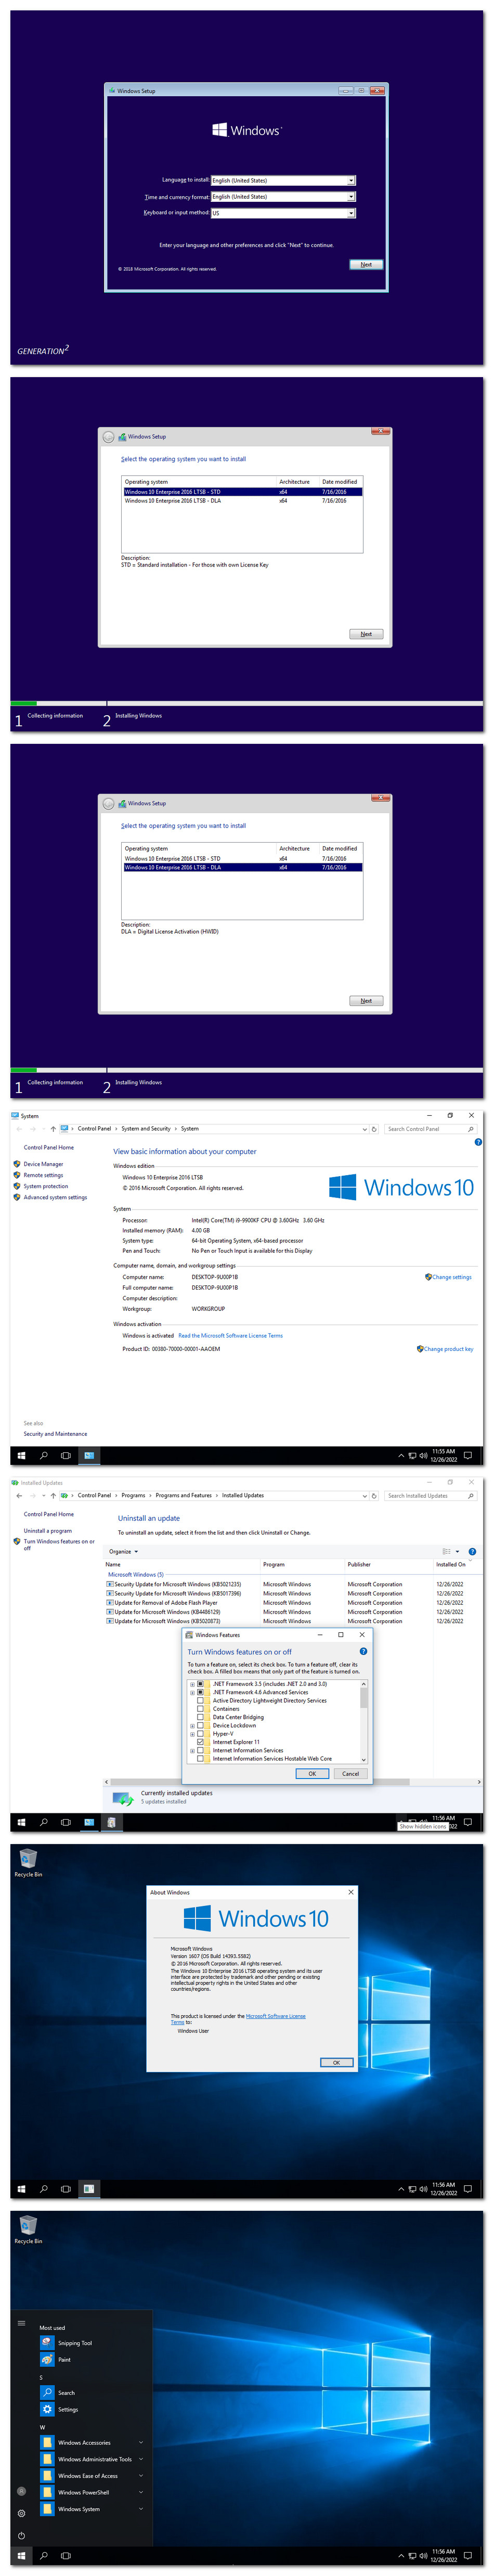Click the Power icon in Start menu rail

click(21, 2535)
